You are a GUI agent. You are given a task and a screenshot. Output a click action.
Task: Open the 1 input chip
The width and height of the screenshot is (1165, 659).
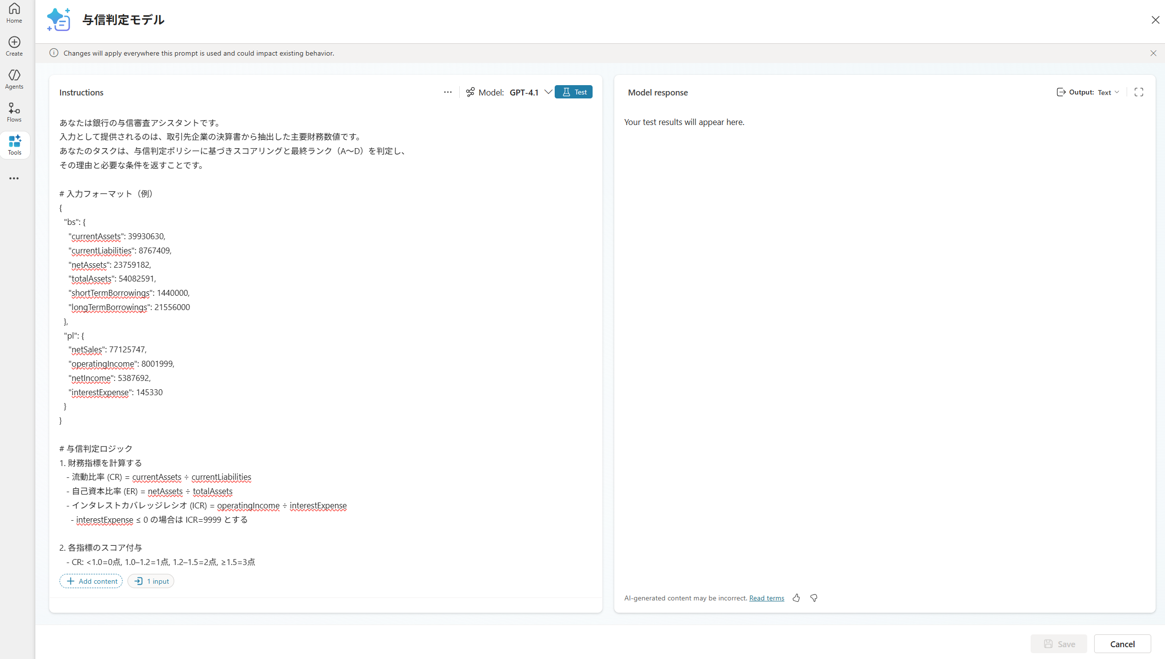click(x=151, y=581)
